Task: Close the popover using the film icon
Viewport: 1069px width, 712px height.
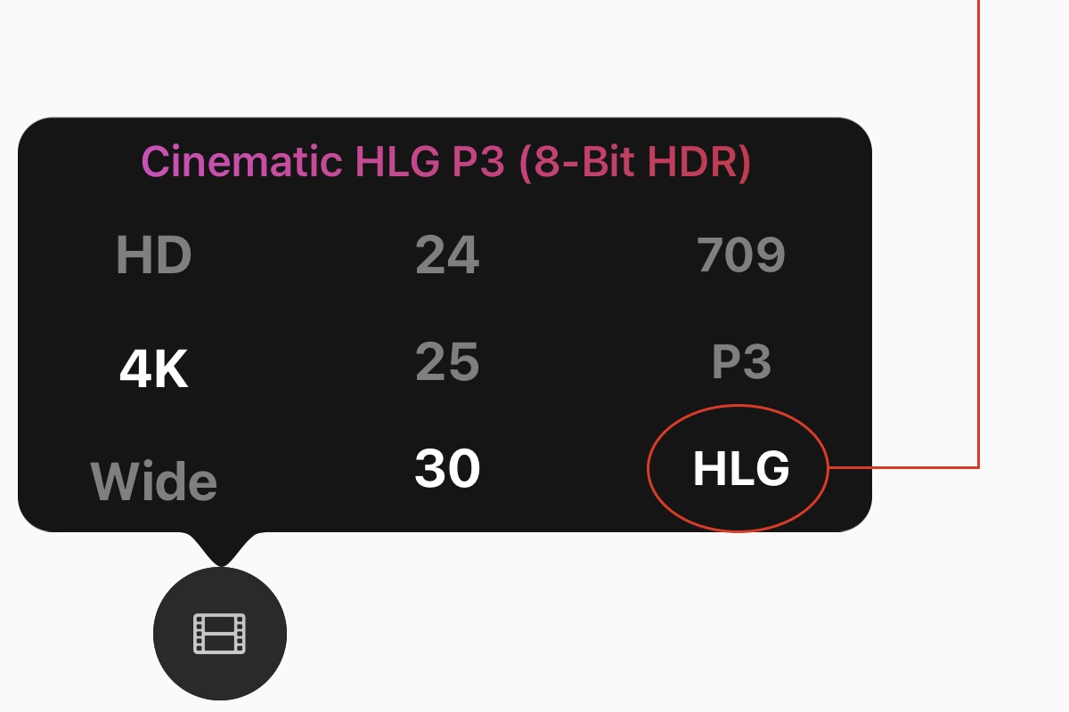Action: tap(220, 634)
